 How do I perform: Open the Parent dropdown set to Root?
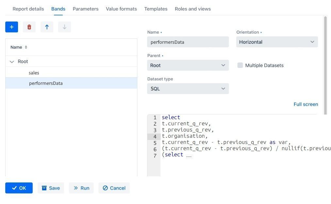click(188, 65)
